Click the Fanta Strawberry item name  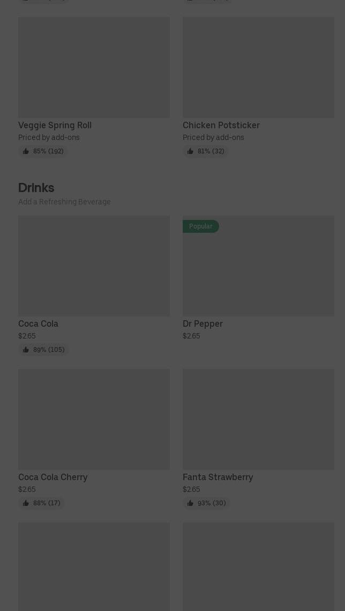(218, 477)
